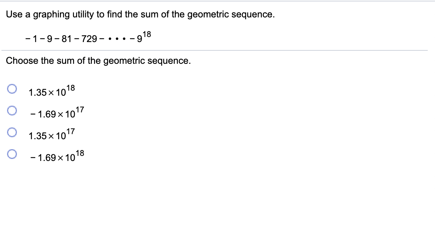Click the exponent 18 on the first answer

[x=71, y=88]
